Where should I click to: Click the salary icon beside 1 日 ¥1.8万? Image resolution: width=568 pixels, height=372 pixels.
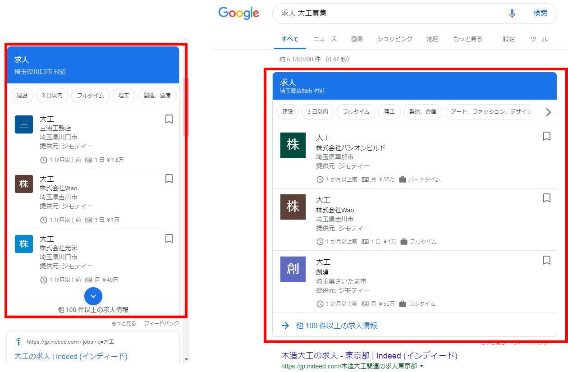[89, 160]
